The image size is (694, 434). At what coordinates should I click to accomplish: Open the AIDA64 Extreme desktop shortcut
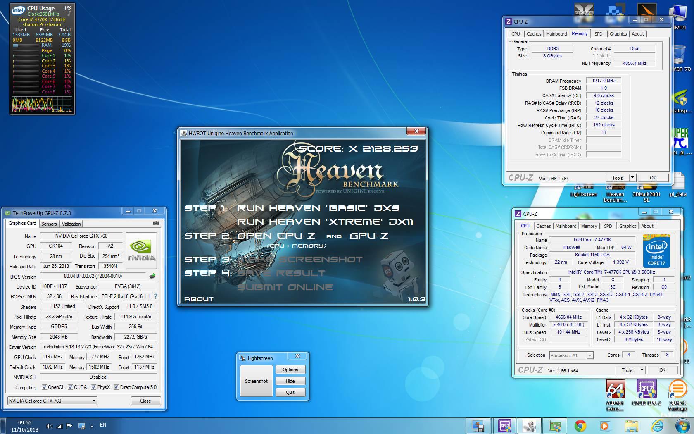pos(615,395)
